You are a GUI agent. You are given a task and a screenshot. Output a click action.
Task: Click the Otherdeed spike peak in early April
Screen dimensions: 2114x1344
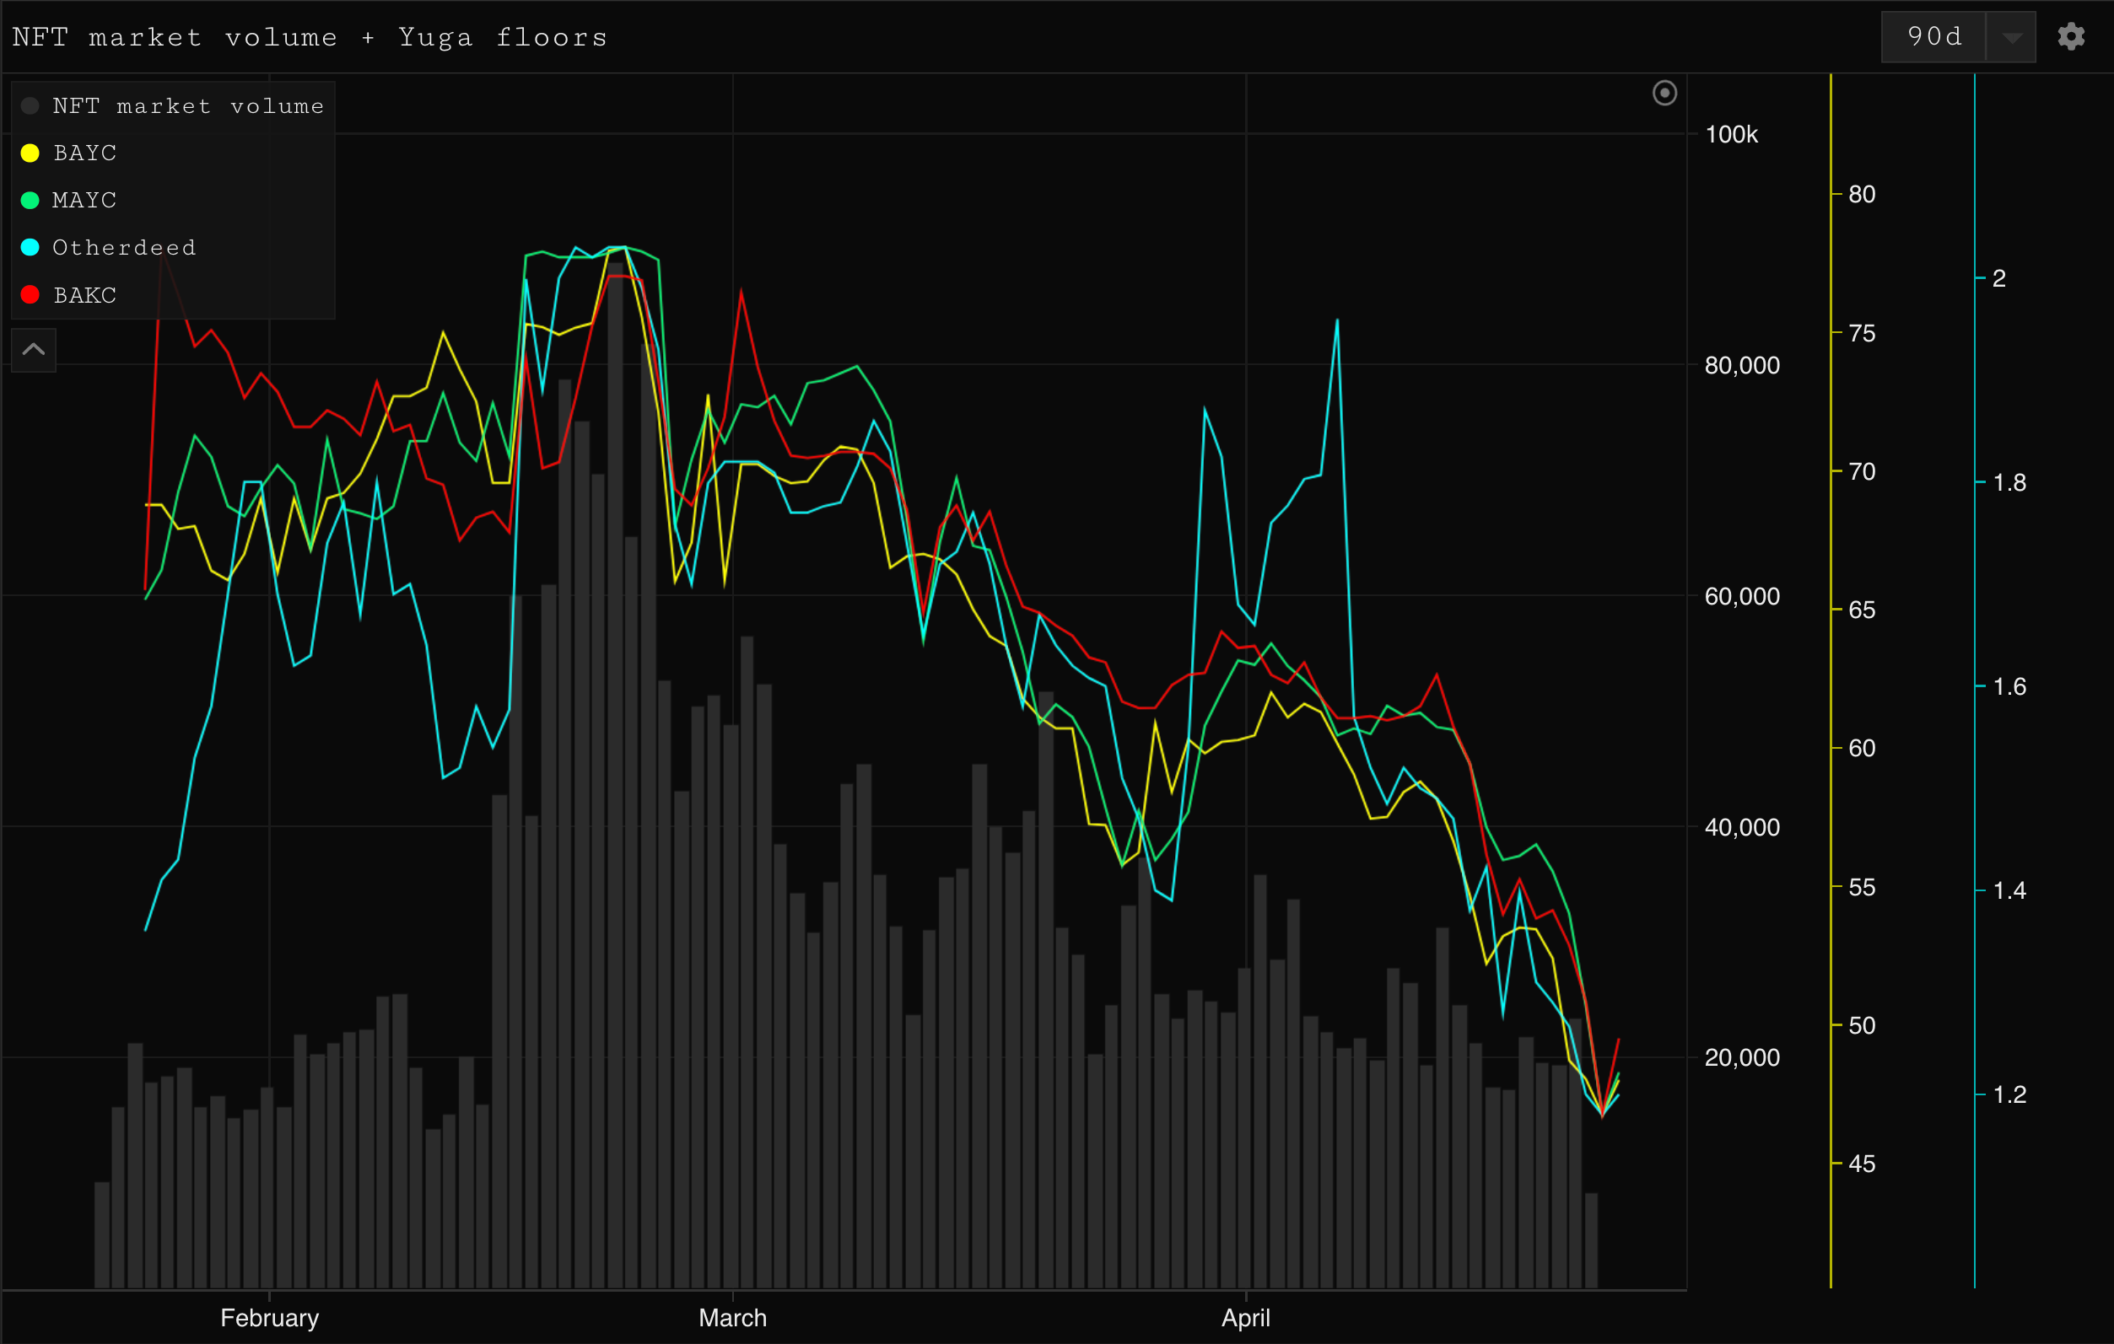coord(1337,320)
